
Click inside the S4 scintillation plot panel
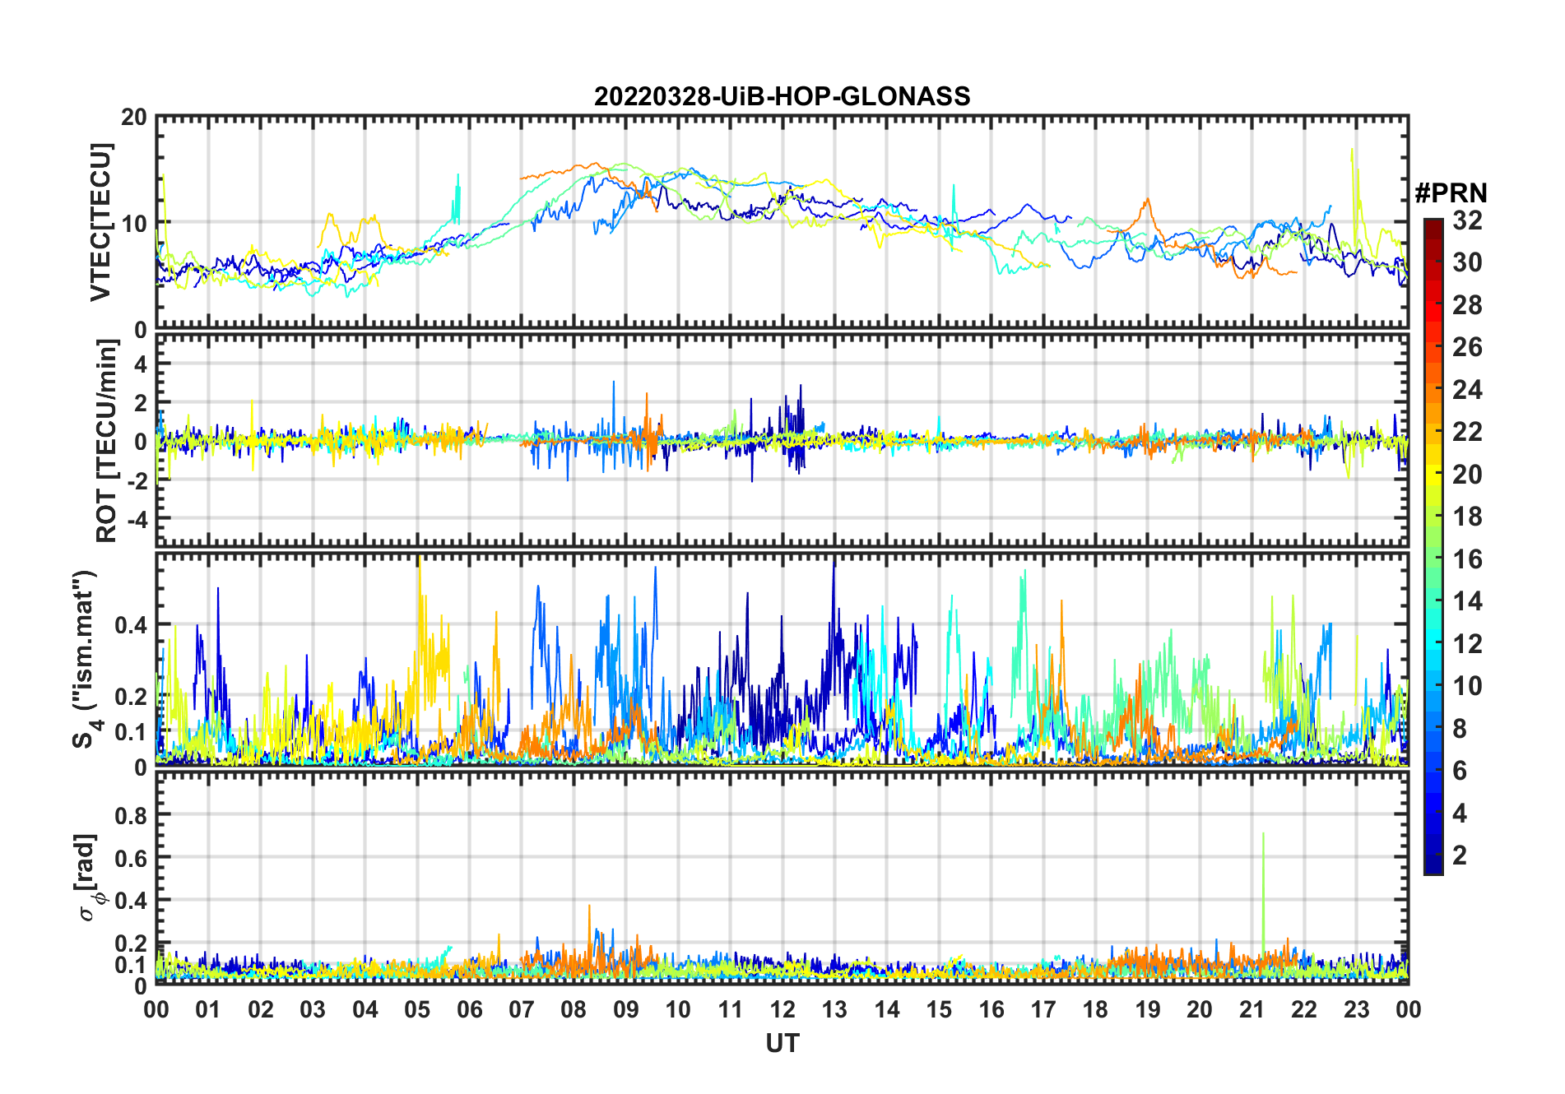pyautogui.click(x=782, y=659)
